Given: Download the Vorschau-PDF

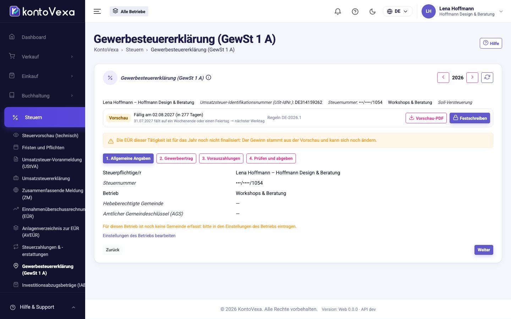Looking at the screenshot, I should pyautogui.click(x=426, y=118).
